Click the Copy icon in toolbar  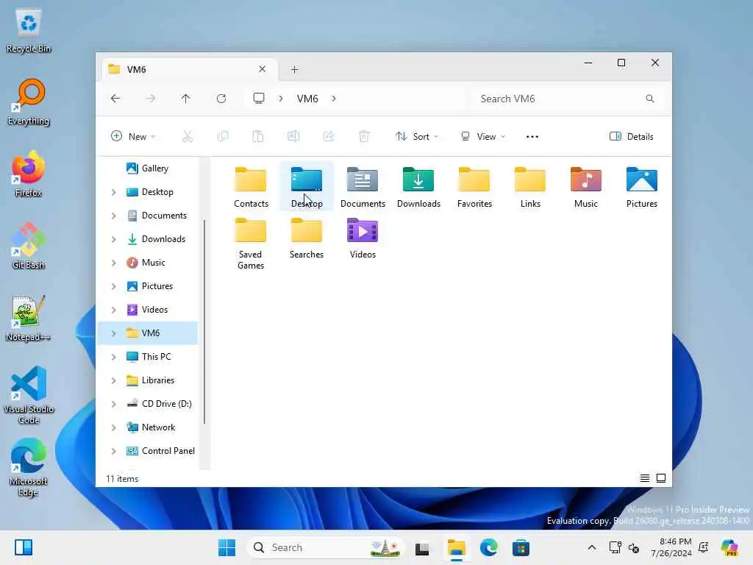click(223, 136)
